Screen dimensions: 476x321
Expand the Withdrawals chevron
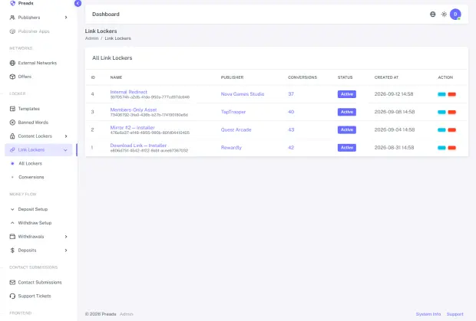pyautogui.click(x=66, y=237)
